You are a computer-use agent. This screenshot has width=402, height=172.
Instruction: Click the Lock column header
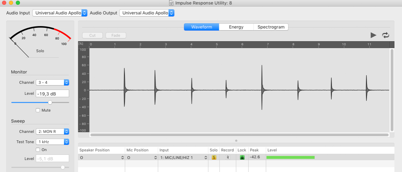click(242, 150)
